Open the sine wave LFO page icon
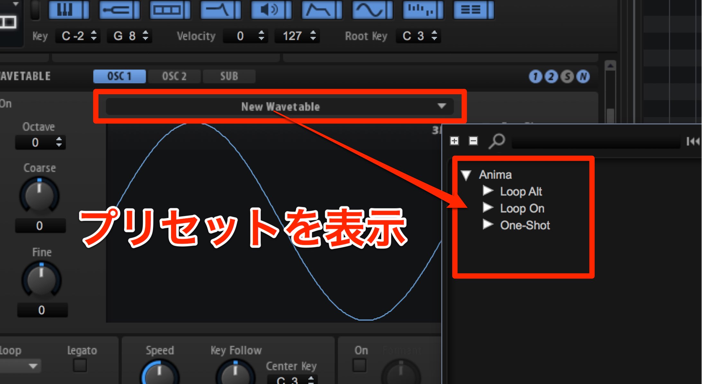 (373, 9)
